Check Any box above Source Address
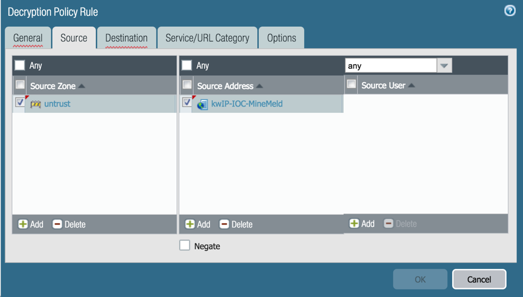The height and width of the screenshot is (297, 523). pyautogui.click(x=186, y=65)
